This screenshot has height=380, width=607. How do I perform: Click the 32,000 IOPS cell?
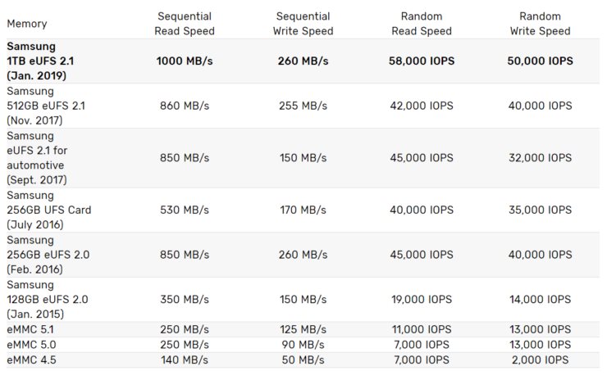(540, 158)
